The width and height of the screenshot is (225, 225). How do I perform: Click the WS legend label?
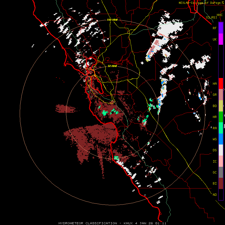coord(214,139)
